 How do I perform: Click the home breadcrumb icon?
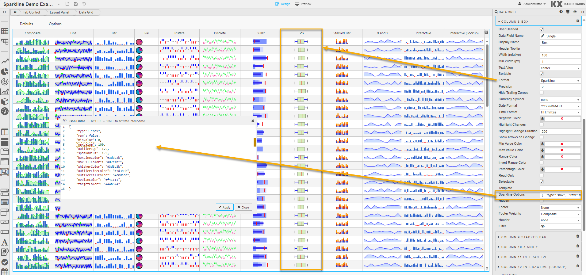coord(15,12)
